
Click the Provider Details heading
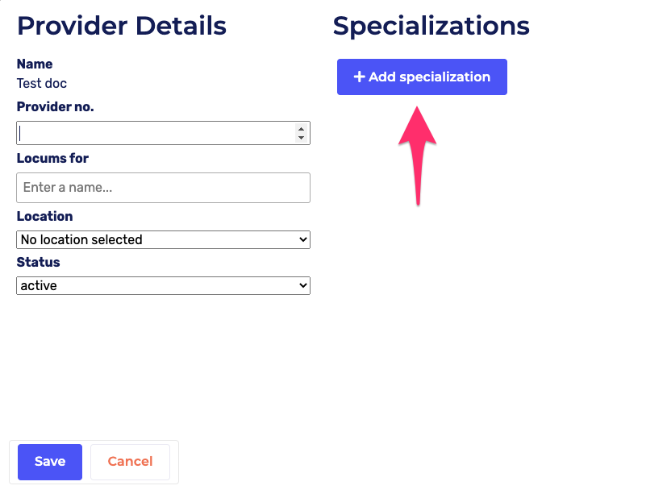pyautogui.click(x=122, y=26)
